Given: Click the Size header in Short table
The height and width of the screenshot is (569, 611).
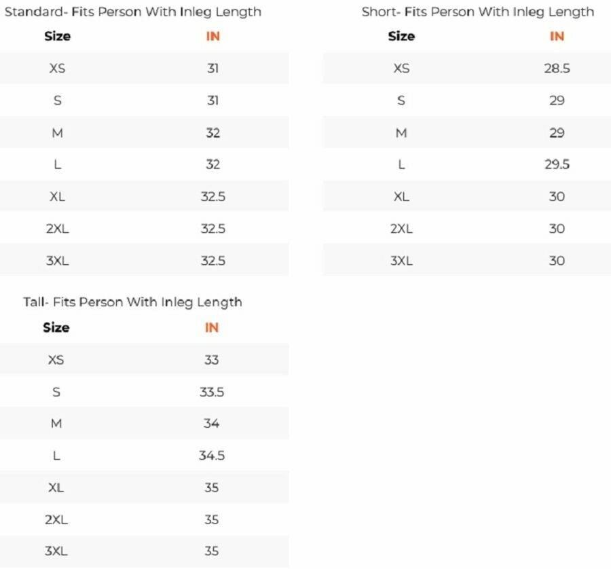Looking at the screenshot, I should click(401, 37).
